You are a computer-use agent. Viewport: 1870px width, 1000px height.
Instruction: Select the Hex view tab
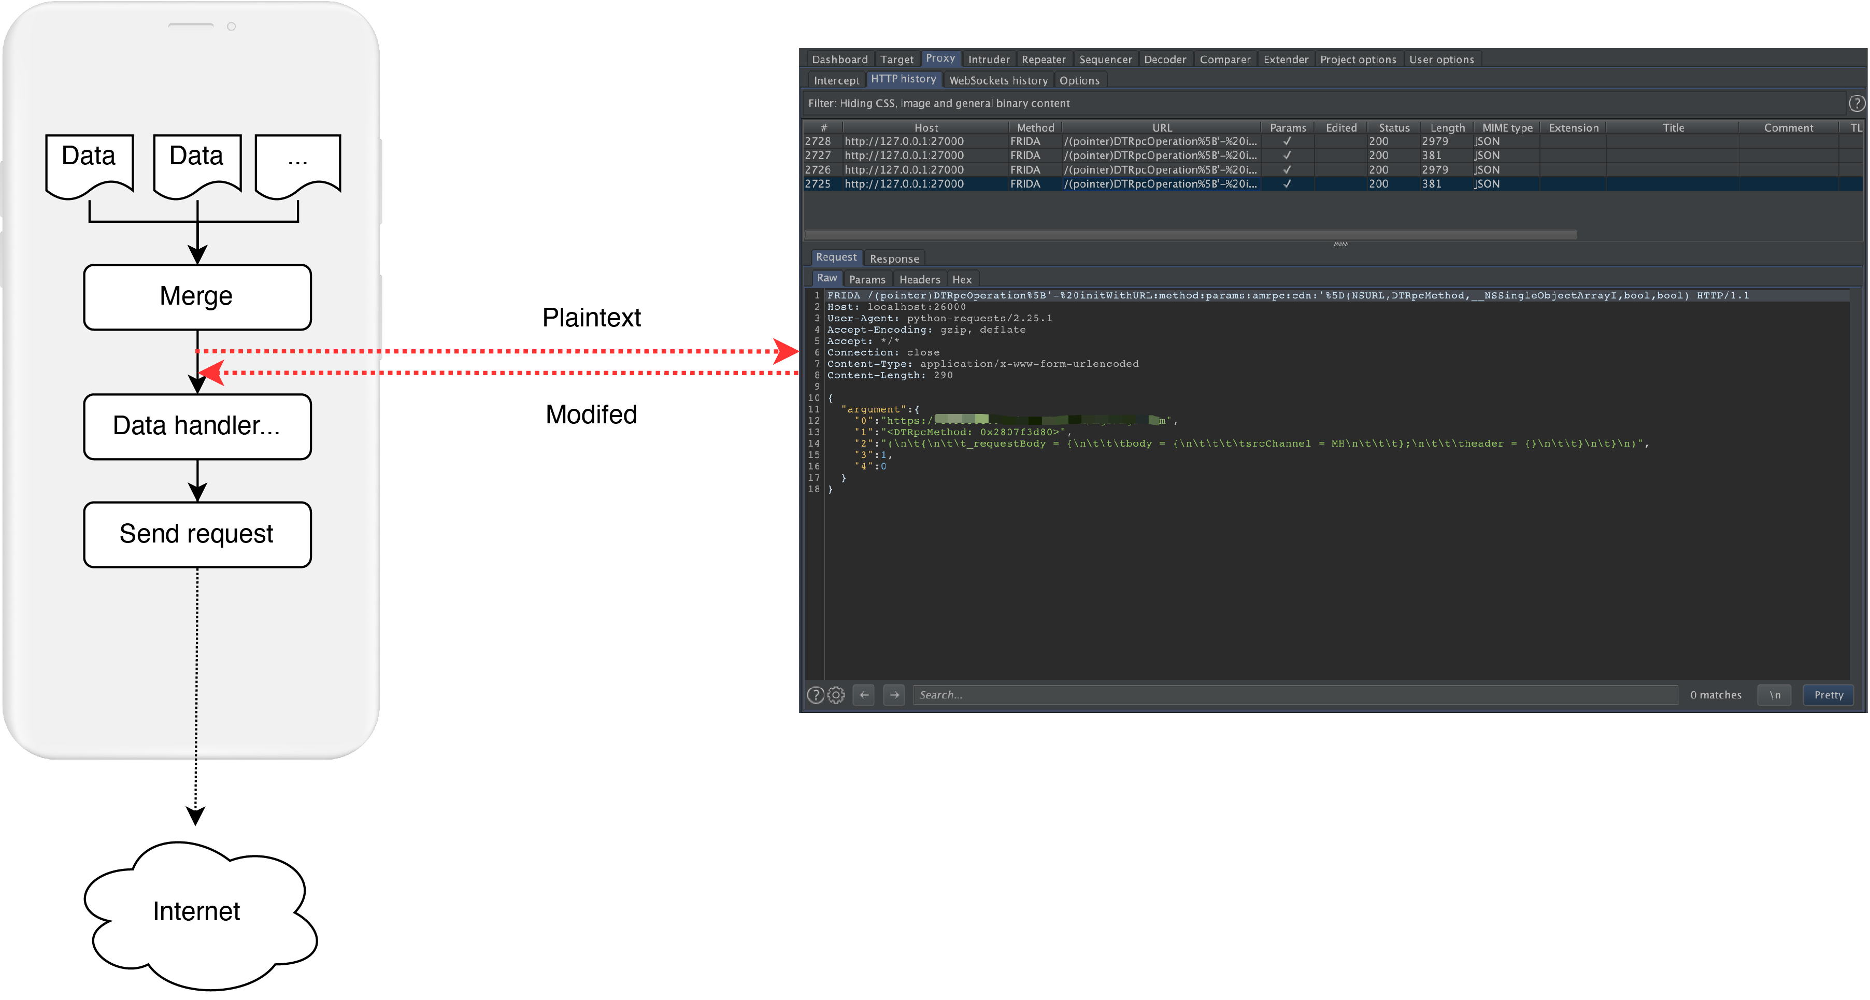[x=962, y=279]
